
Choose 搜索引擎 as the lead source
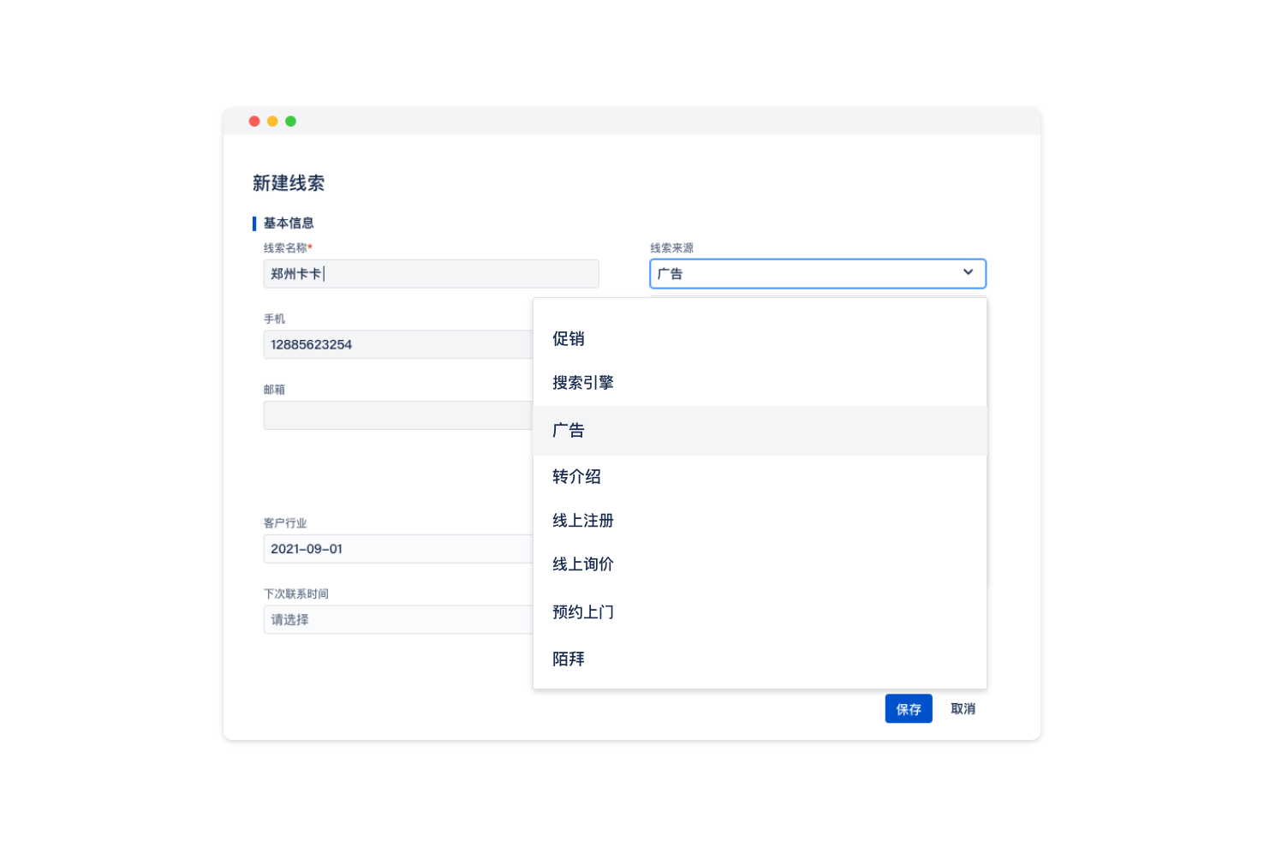(x=583, y=383)
